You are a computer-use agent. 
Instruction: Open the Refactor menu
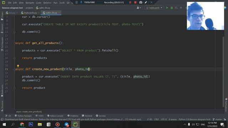pos(47,2)
